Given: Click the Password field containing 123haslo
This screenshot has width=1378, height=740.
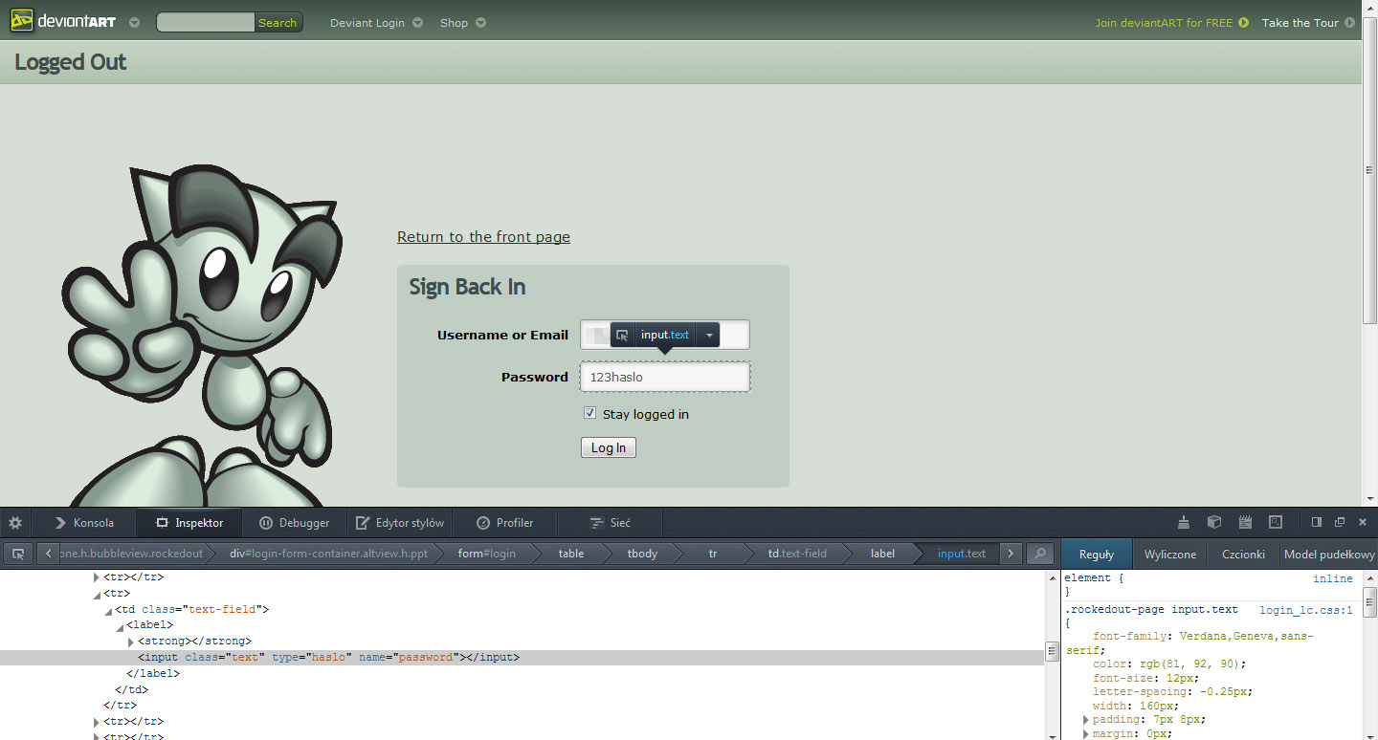Looking at the screenshot, I should (x=665, y=377).
